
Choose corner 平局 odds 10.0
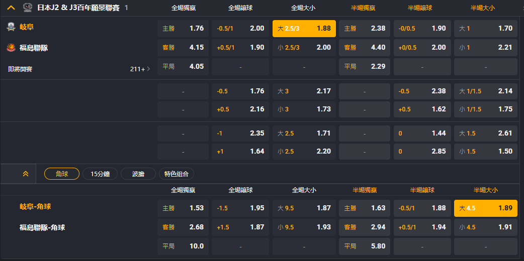pos(183,246)
